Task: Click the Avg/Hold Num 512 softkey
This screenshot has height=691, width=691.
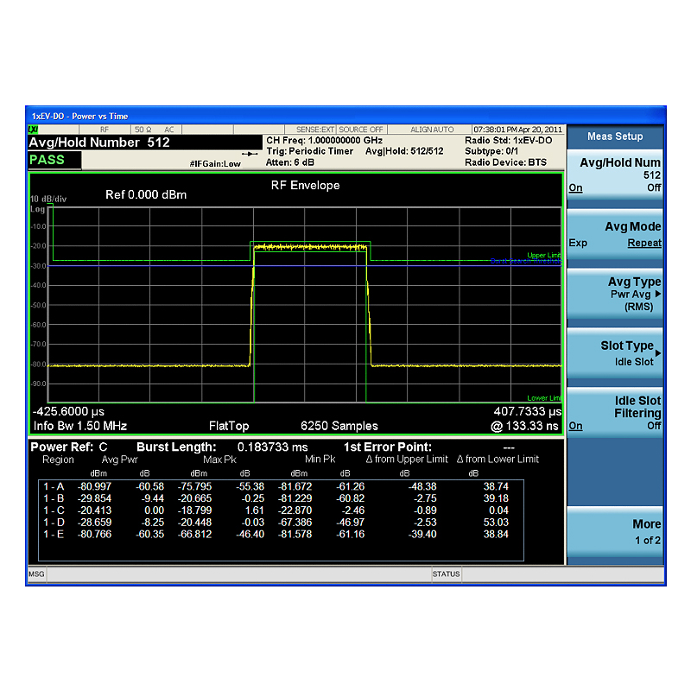Action: [x=615, y=175]
